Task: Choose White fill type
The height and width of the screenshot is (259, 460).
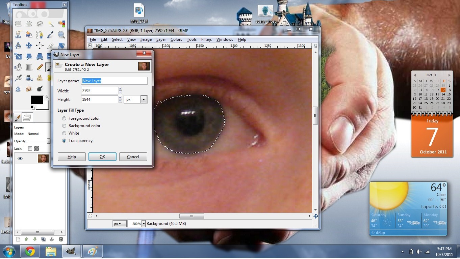Action: [64, 133]
